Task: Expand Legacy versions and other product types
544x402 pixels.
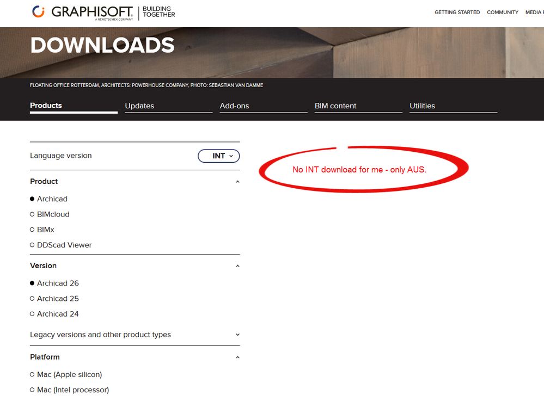Action: pos(135,335)
